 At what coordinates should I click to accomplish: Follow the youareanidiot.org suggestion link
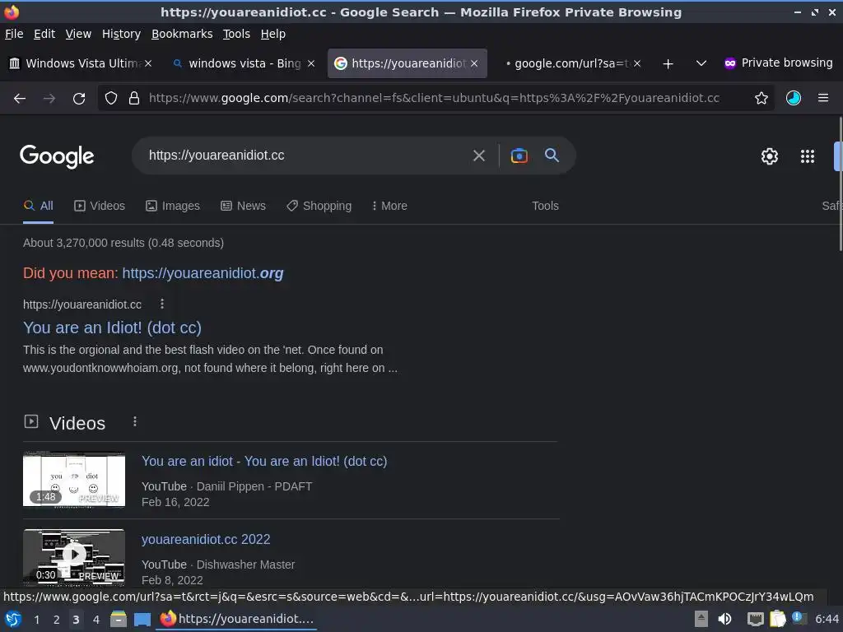203,273
